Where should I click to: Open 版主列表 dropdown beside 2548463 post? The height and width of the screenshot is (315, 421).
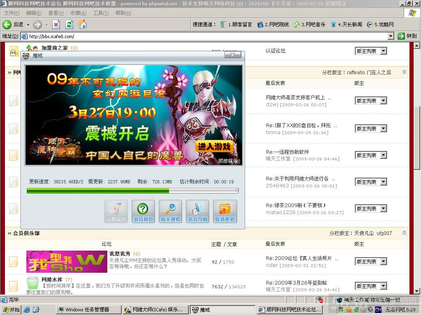tap(371, 182)
